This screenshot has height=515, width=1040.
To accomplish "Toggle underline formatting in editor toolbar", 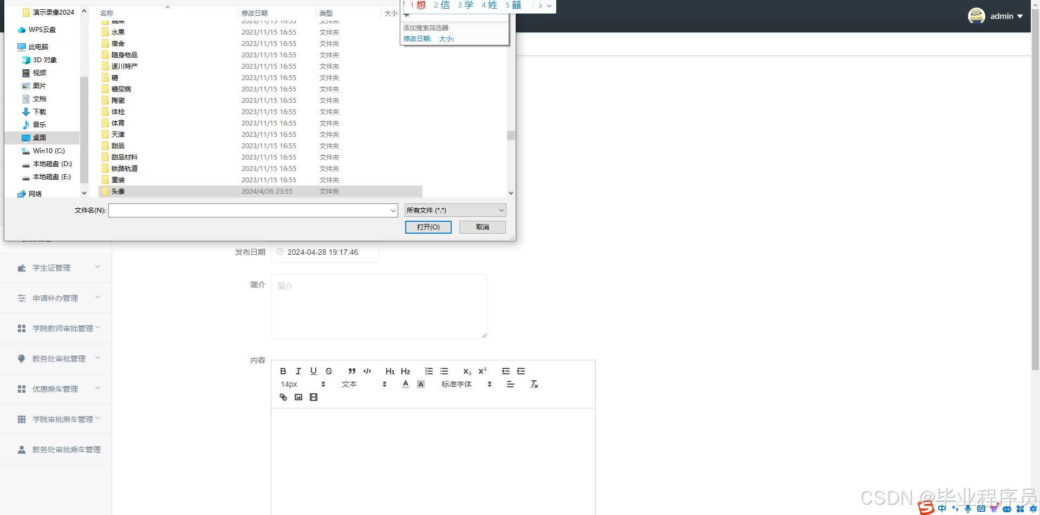I will tap(313, 371).
